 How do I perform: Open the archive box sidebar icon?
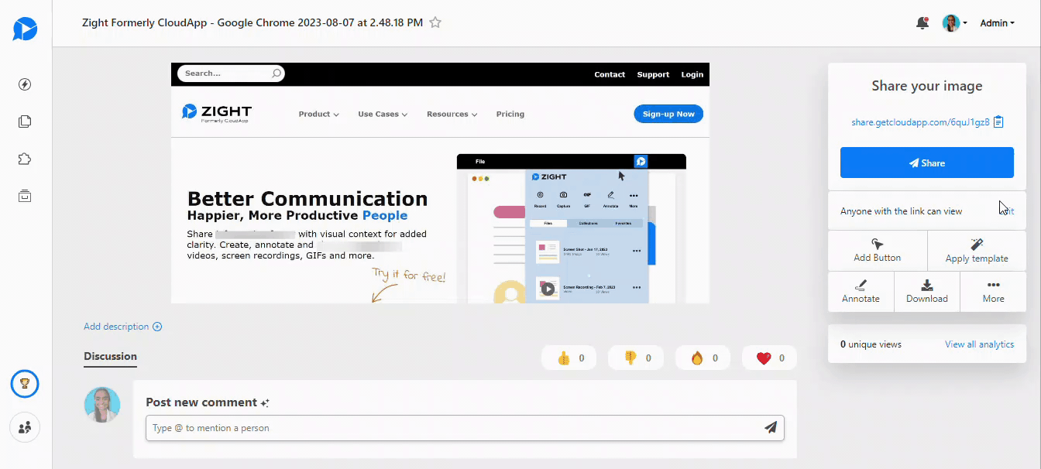click(25, 196)
